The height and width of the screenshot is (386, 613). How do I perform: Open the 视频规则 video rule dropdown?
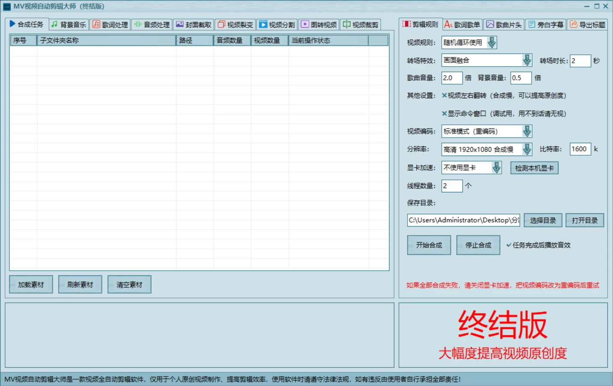click(x=491, y=42)
